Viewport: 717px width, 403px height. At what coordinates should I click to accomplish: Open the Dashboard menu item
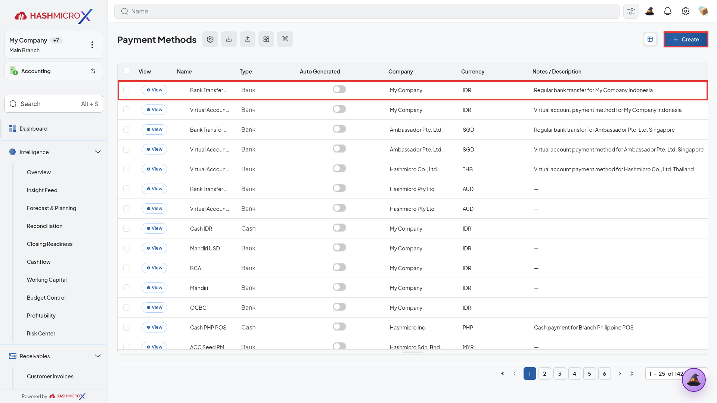[54, 129]
